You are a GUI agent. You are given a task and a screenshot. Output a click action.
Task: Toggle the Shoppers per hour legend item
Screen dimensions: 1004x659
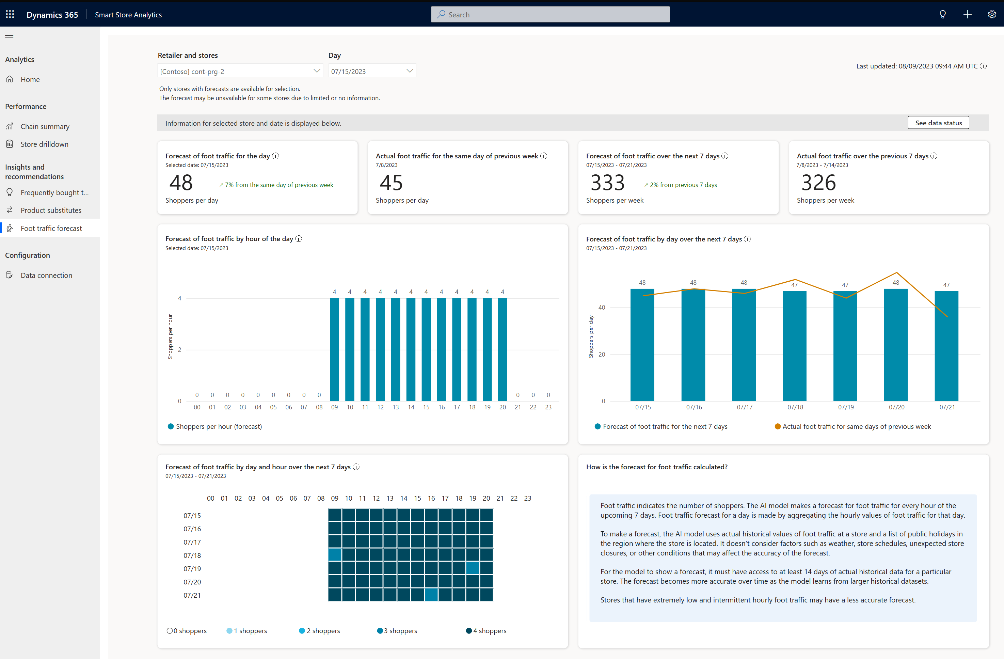pyautogui.click(x=215, y=426)
